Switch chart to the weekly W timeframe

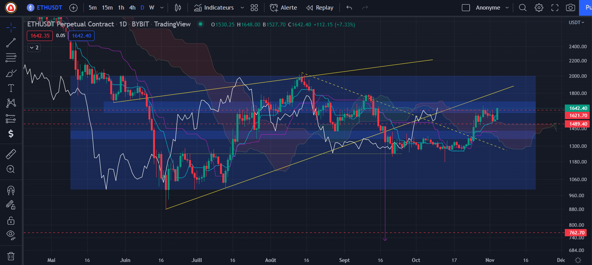click(x=152, y=7)
